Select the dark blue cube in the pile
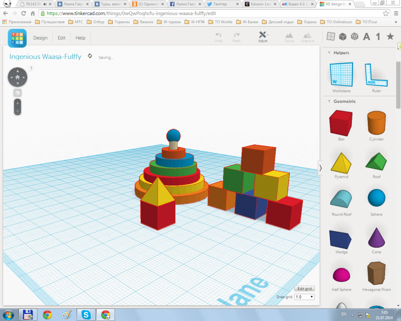The height and width of the screenshot is (321, 401). (x=249, y=206)
